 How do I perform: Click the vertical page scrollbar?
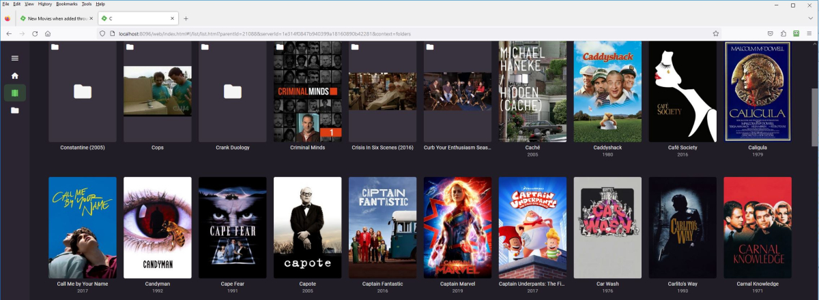point(814,116)
